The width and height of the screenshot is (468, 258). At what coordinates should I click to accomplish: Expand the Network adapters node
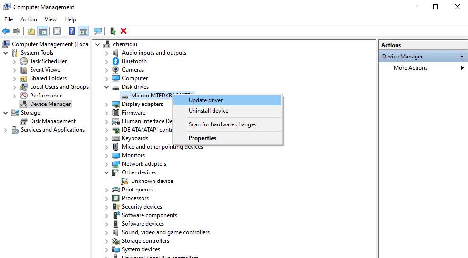click(107, 164)
